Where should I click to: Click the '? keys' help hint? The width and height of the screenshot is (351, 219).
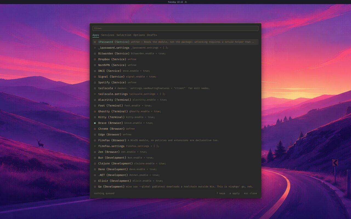click(x=221, y=193)
